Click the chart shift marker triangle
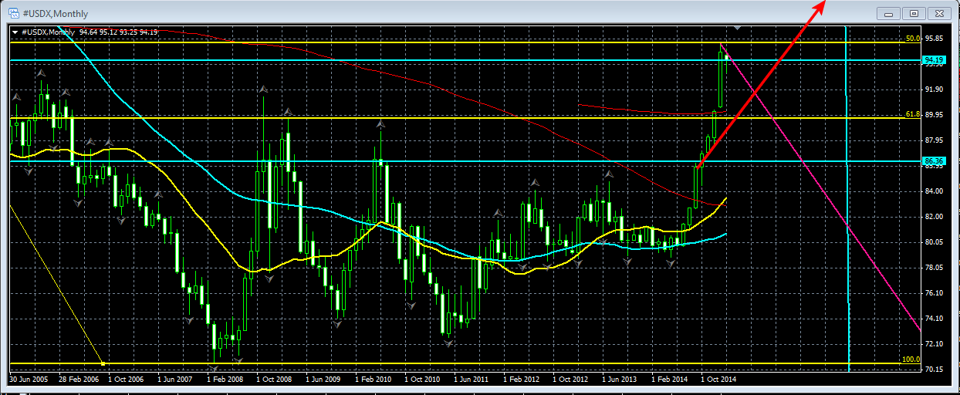This screenshot has width=960, height=395. coord(737,28)
